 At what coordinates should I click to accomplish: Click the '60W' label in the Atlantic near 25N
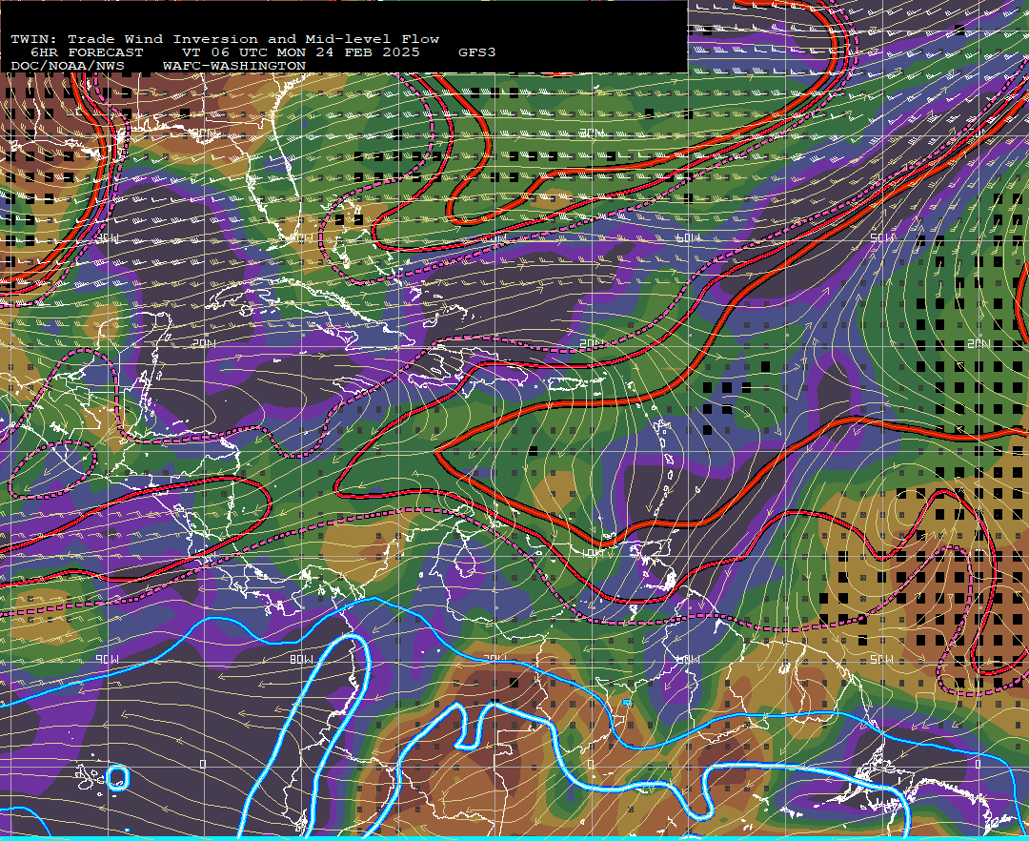click(688, 238)
